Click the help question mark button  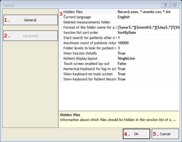point(165,5)
